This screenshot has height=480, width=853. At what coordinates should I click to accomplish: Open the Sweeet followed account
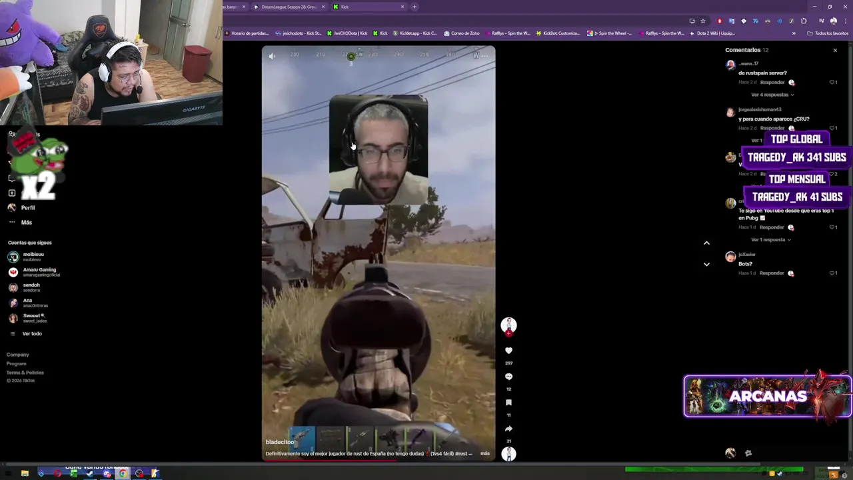click(x=27, y=318)
